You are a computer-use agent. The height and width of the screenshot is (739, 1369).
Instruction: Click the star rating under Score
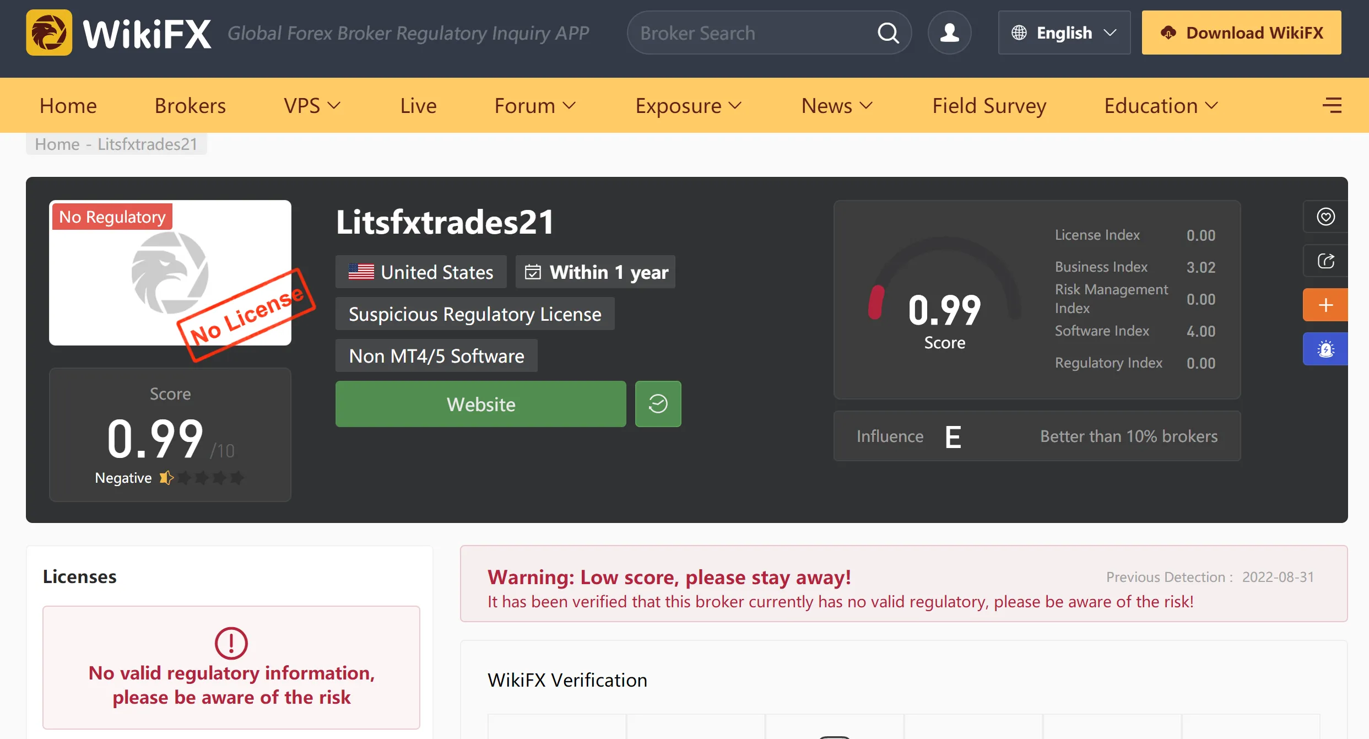[x=202, y=478]
